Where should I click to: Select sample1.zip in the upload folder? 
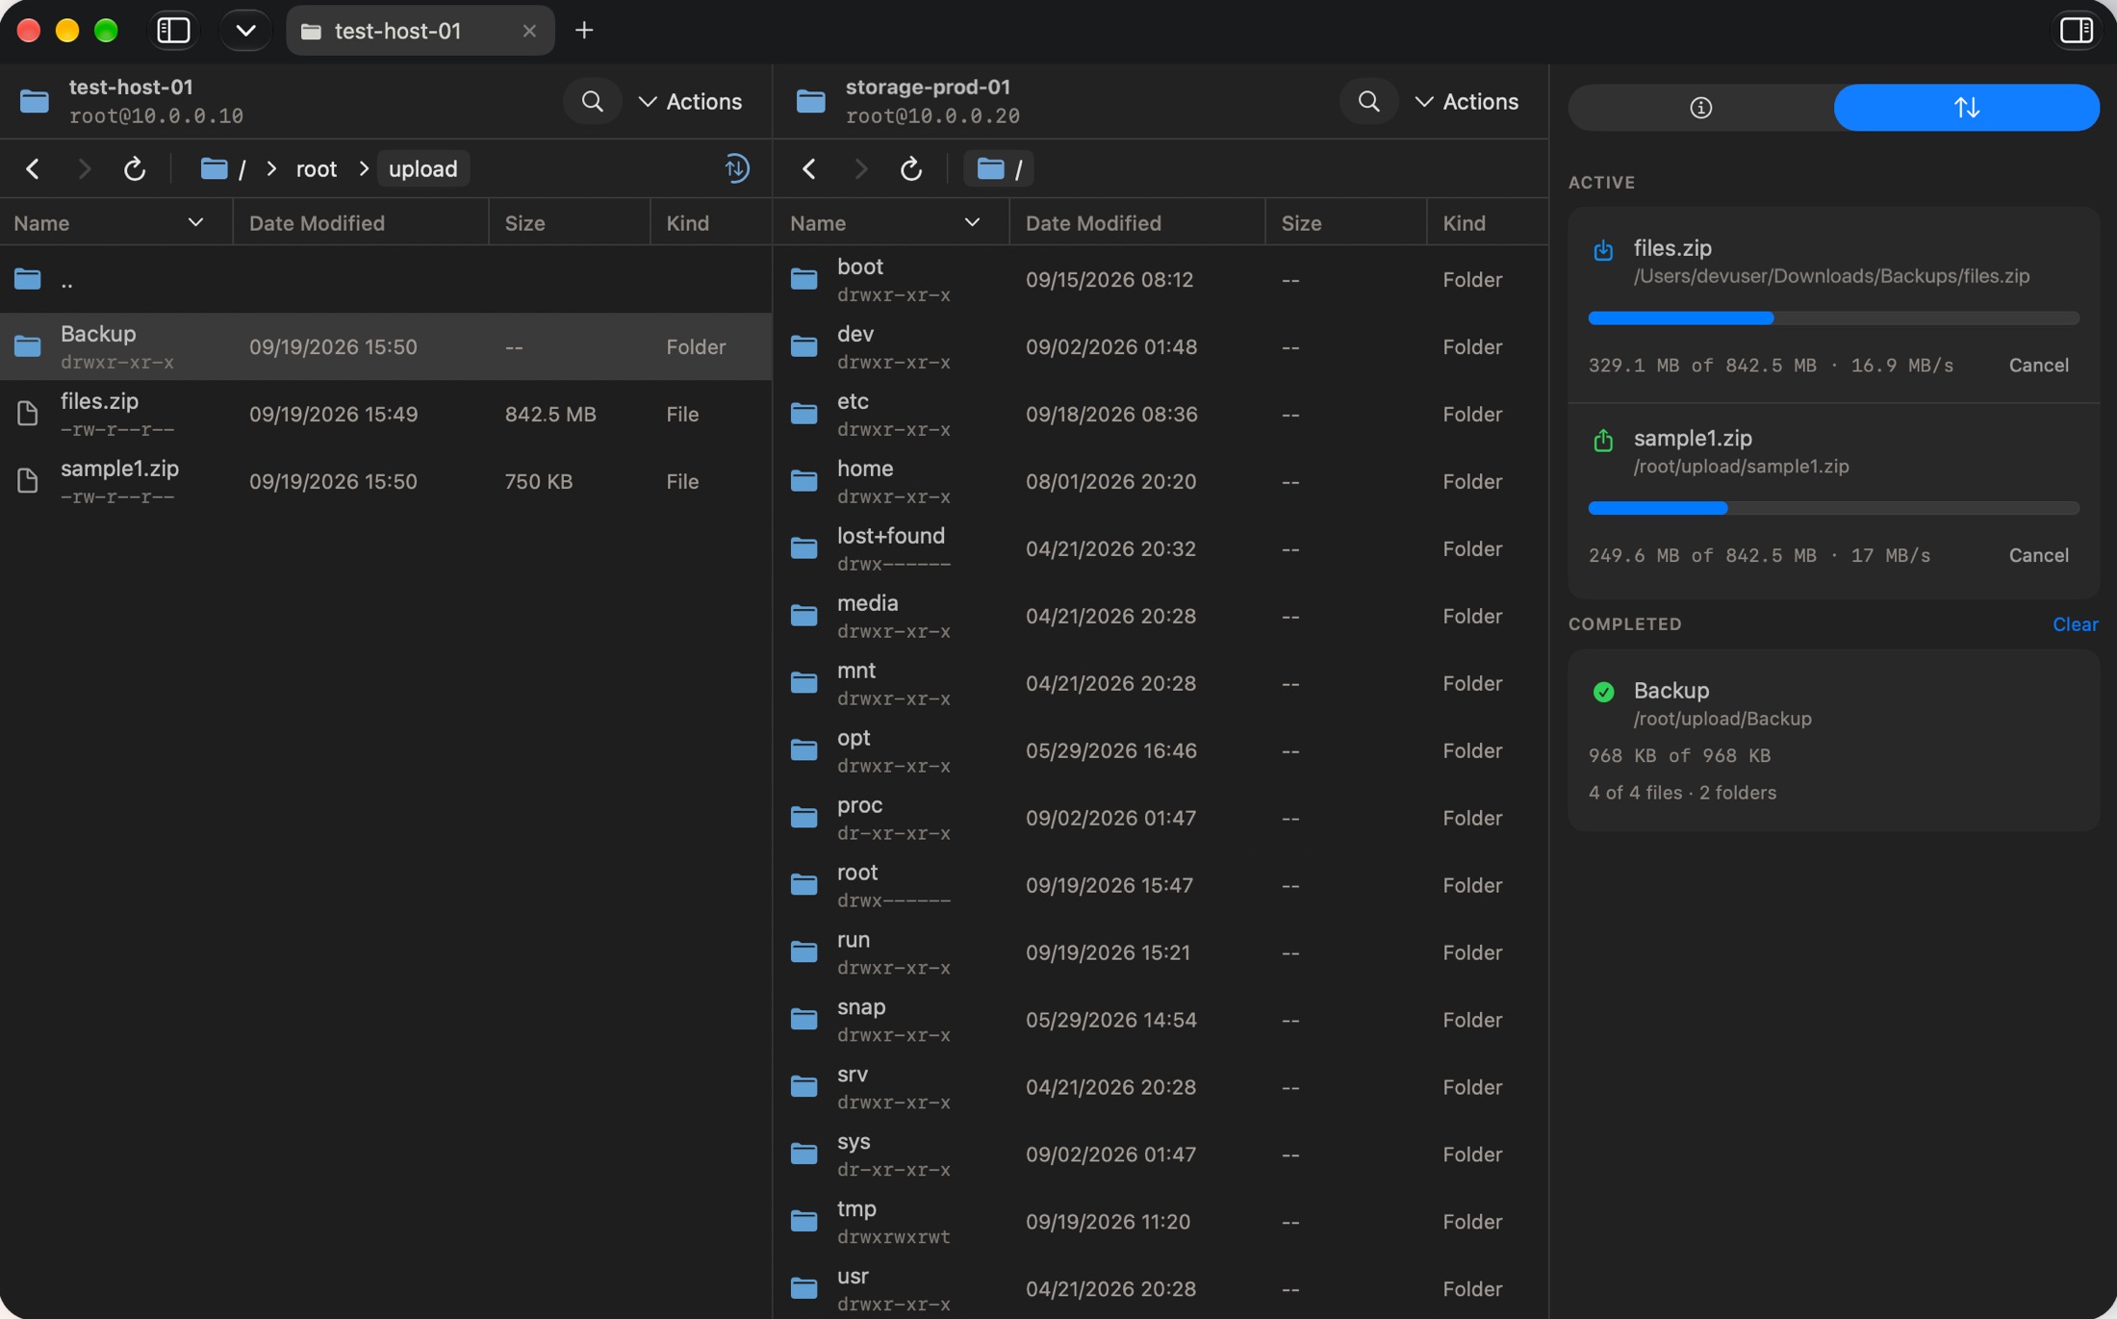point(386,481)
